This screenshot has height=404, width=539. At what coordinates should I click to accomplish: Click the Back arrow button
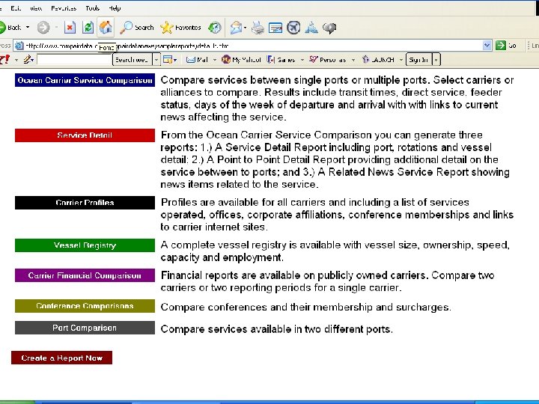(10, 28)
